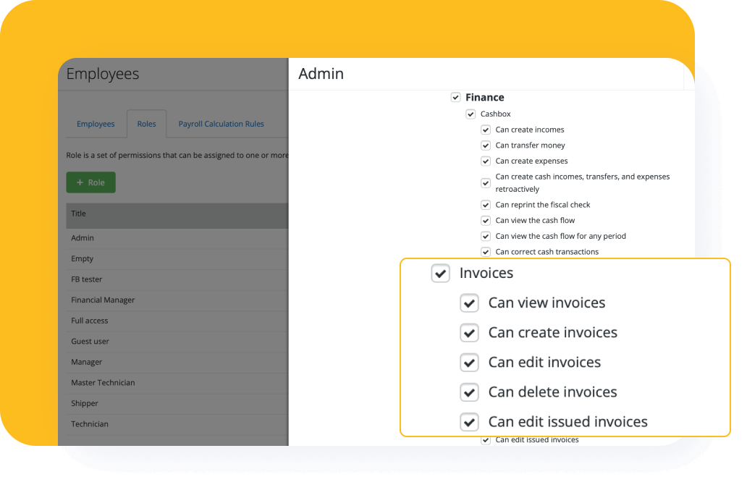Select the Financial Manager role
This screenshot has width=747, height=498.
point(104,300)
